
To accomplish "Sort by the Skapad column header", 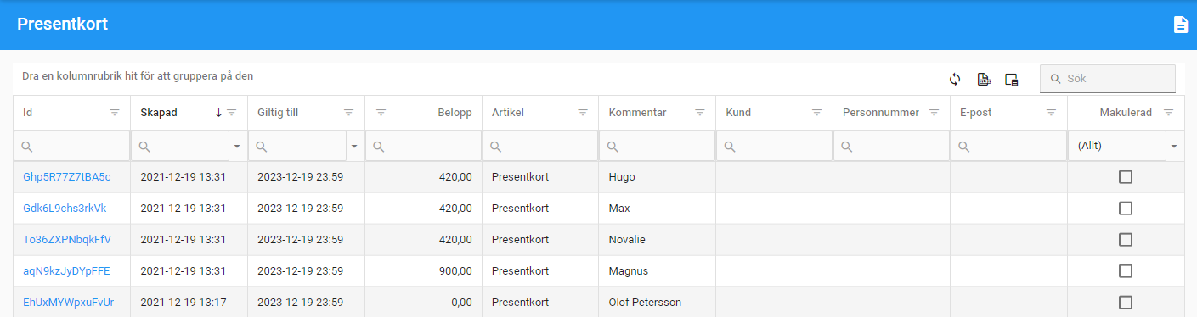I will coord(159,112).
